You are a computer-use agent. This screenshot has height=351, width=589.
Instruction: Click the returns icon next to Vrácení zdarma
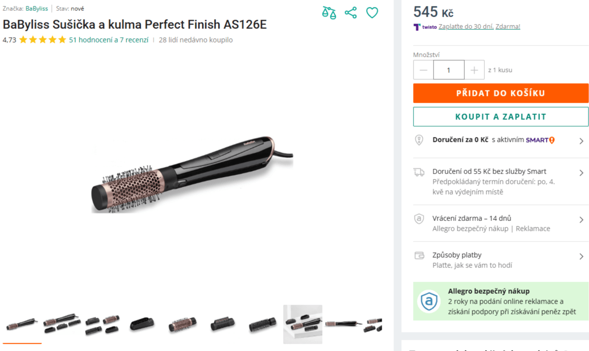419,219
